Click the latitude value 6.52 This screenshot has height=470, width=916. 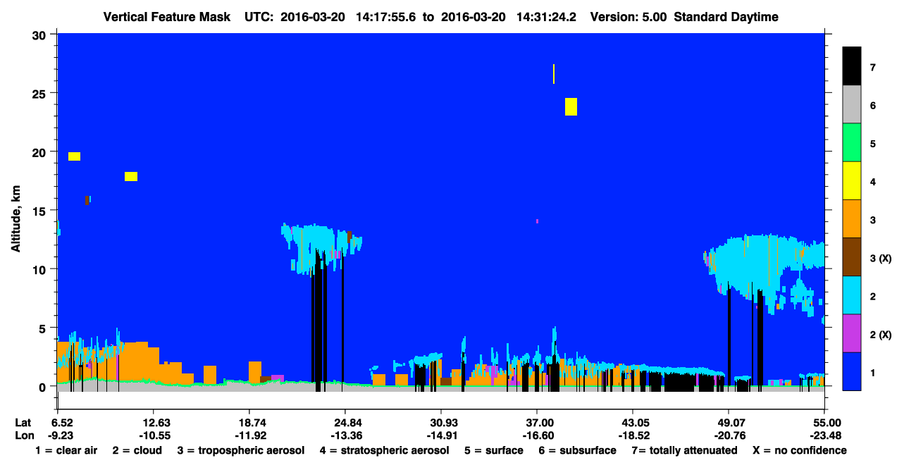click(x=63, y=422)
